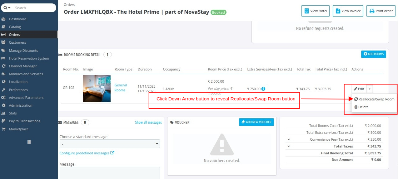Click the Localization globe icon
The width and height of the screenshot is (398, 179).
pos(3,82)
